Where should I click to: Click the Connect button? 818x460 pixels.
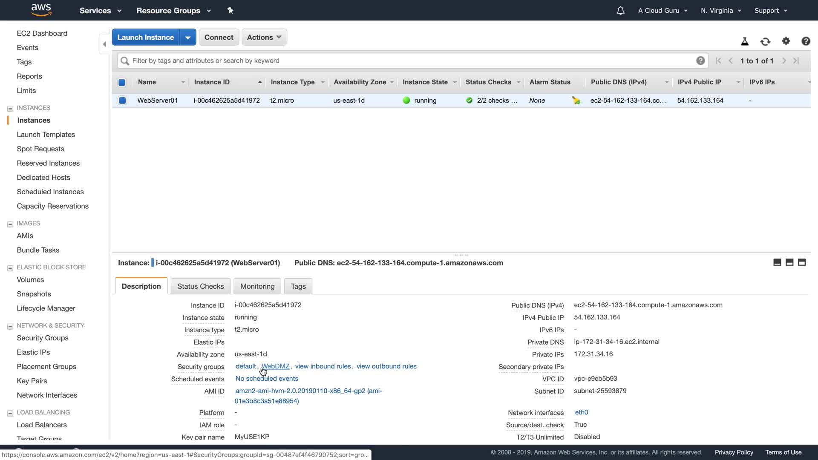(219, 37)
